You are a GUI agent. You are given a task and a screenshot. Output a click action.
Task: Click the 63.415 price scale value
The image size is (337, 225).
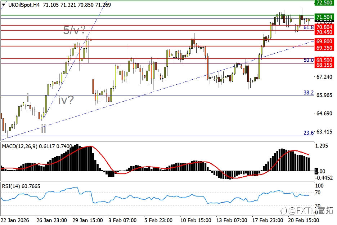324,132
